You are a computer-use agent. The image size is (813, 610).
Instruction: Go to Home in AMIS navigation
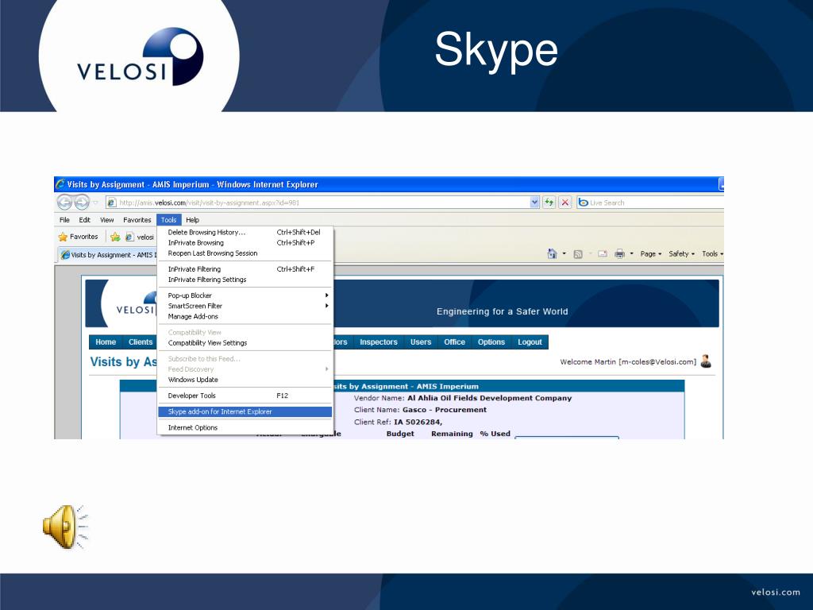pyautogui.click(x=106, y=342)
